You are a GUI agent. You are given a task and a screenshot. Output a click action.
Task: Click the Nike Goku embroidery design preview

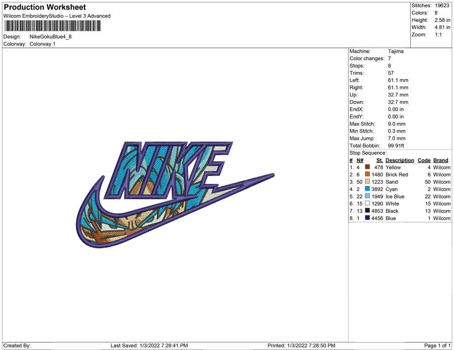click(x=175, y=195)
